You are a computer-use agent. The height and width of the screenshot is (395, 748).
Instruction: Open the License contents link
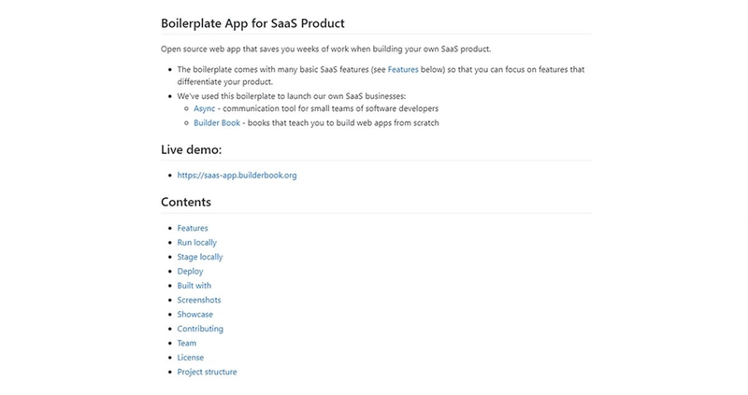[x=191, y=358]
